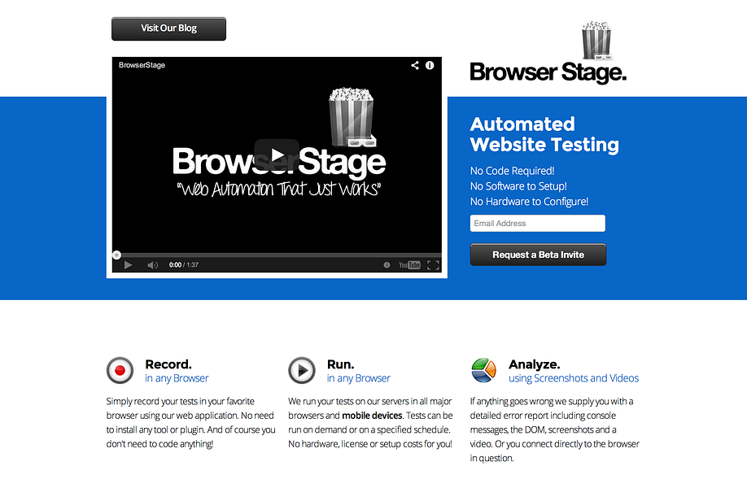
Task: Click the Visit Our Blog button
Action: pos(168,28)
